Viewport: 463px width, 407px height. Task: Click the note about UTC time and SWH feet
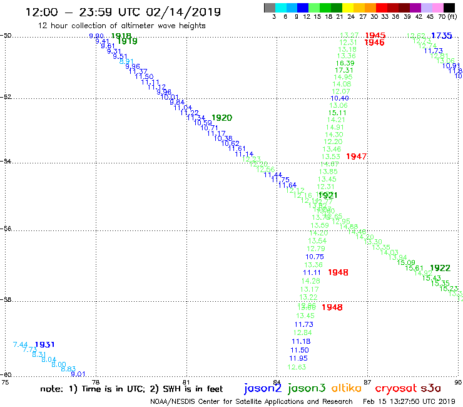tap(131, 389)
